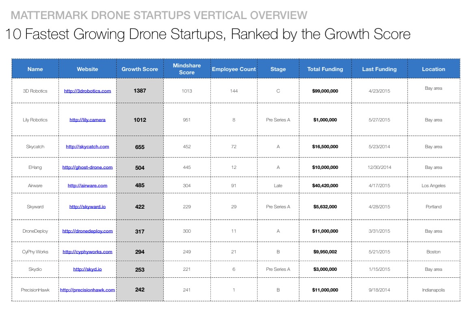Select the $3,000,000 total funding cell
Viewport: 467px width, 309px height.
(325, 269)
